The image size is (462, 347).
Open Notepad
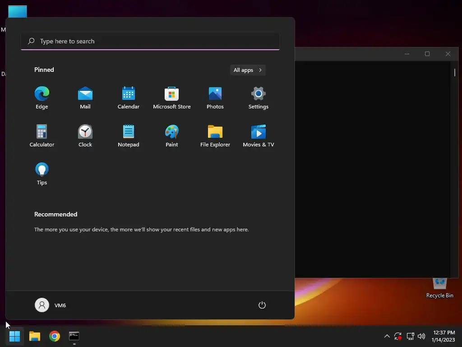pos(129,136)
